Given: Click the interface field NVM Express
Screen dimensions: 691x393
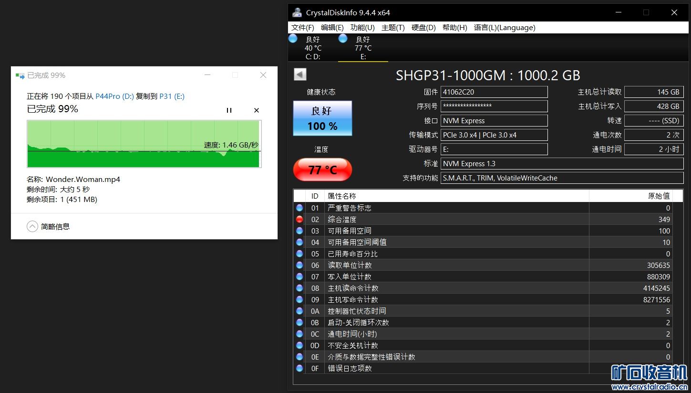Looking at the screenshot, I should [x=494, y=121].
